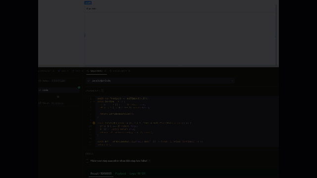Close the currently active query tab

[x=105, y=71]
